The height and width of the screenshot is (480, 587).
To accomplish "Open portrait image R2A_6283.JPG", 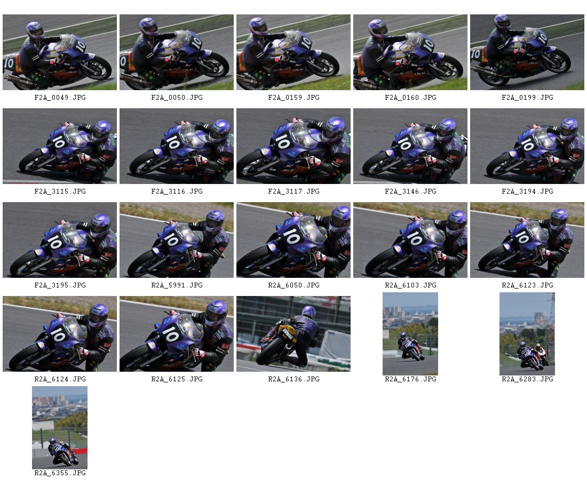I will pos(527,334).
